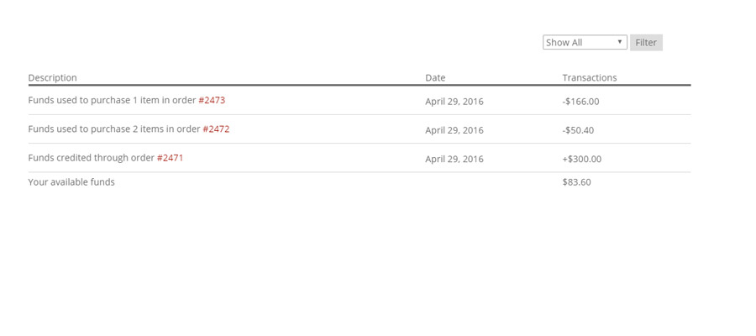Click the Your available funds label
Viewport: 756px width, 336px height.
point(71,182)
